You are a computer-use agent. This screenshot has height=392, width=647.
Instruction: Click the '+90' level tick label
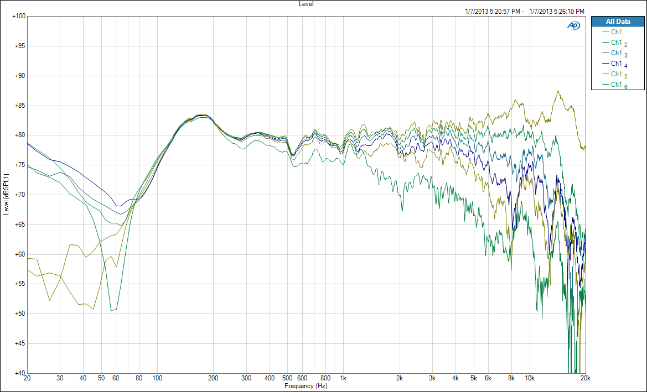[x=20, y=76]
